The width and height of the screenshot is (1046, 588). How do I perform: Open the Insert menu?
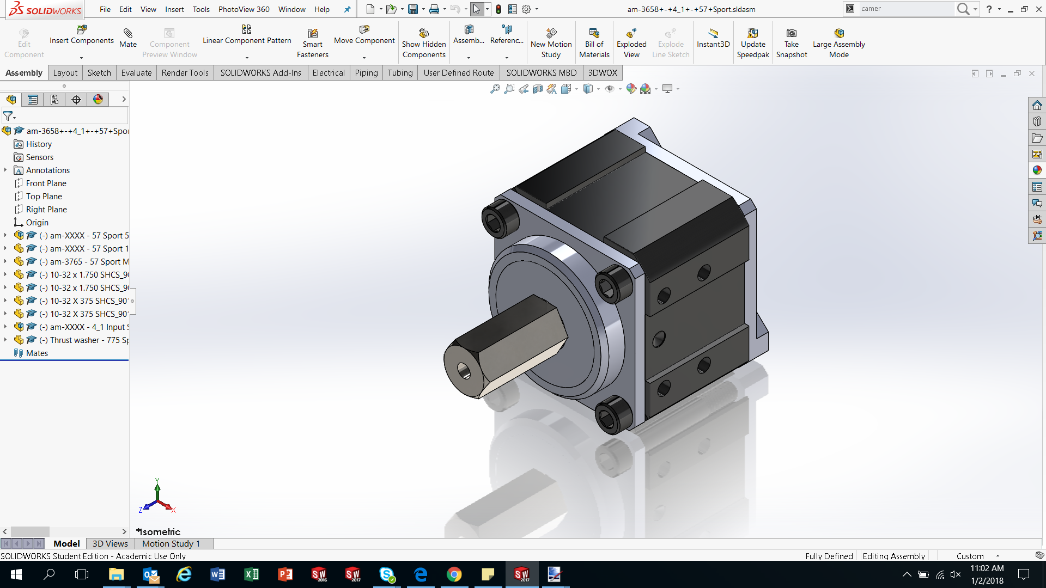(174, 9)
